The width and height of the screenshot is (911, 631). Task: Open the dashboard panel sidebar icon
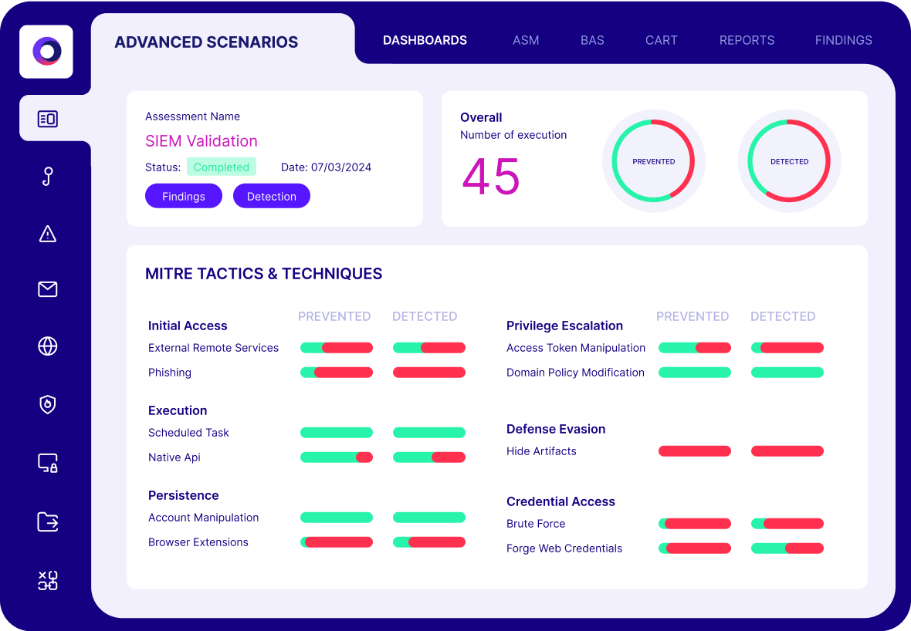[48, 119]
